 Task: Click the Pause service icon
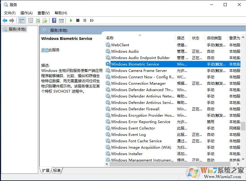[85, 20]
